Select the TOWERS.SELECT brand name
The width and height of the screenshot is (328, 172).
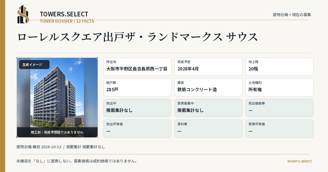coord(64,14)
